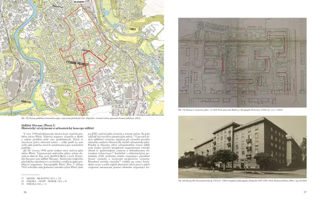
Task: Click the SLOVANY label on the map
Action: click(x=79, y=2)
